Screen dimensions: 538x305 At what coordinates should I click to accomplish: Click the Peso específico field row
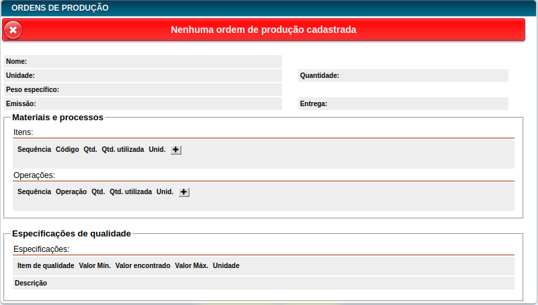[x=142, y=89]
